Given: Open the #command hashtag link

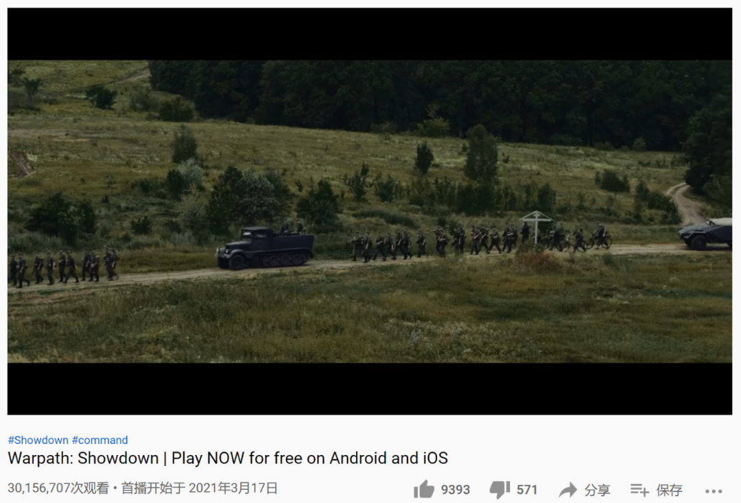Looking at the screenshot, I should click(x=99, y=440).
